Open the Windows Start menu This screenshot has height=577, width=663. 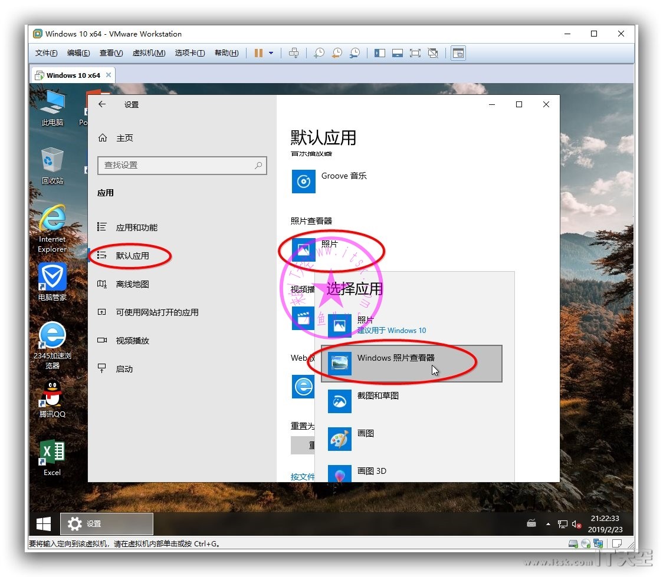pyautogui.click(x=44, y=524)
